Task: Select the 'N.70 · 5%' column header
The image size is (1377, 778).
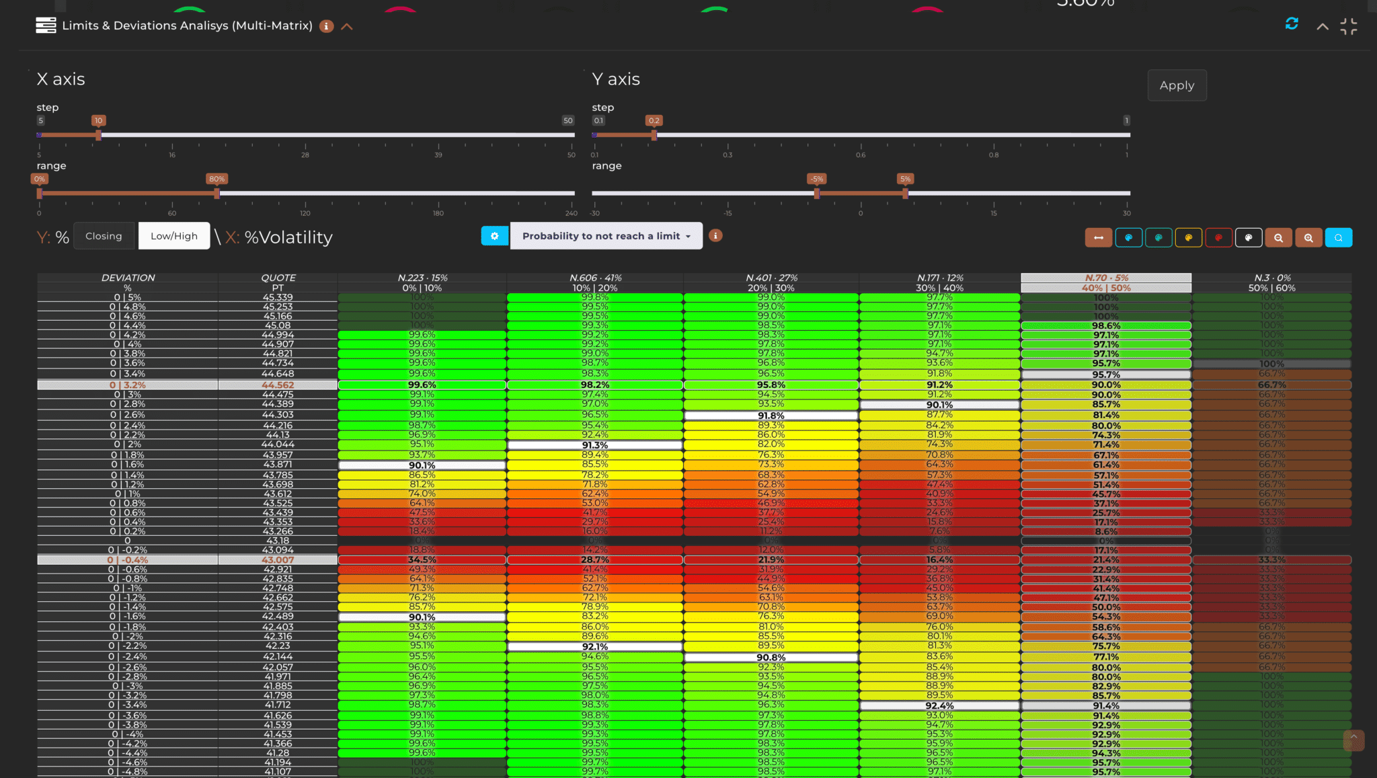Action: (x=1105, y=276)
